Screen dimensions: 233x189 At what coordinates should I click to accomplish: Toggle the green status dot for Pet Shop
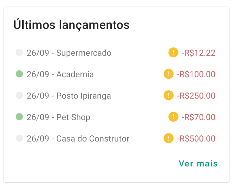(x=19, y=117)
